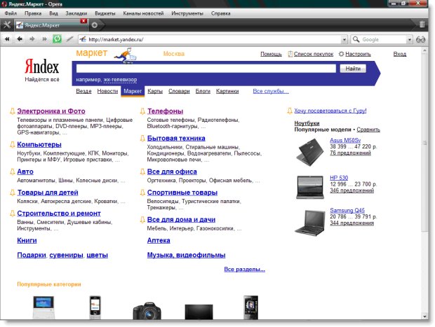Open Список покупок link
The height and width of the screenshot is (327, 435).
314,54
